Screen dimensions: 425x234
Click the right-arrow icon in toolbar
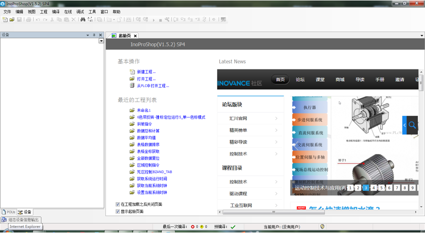(214, 20)
